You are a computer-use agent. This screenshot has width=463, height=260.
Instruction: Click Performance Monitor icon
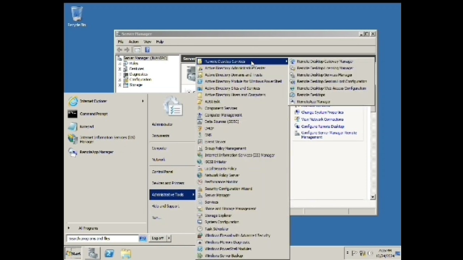[x=200, y=182]
